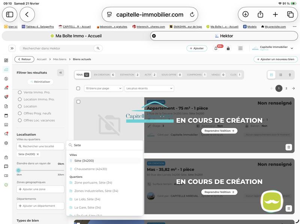Open the 10 biens par page dropdown
Screen dimensions: 300x224
click(103, 89)
